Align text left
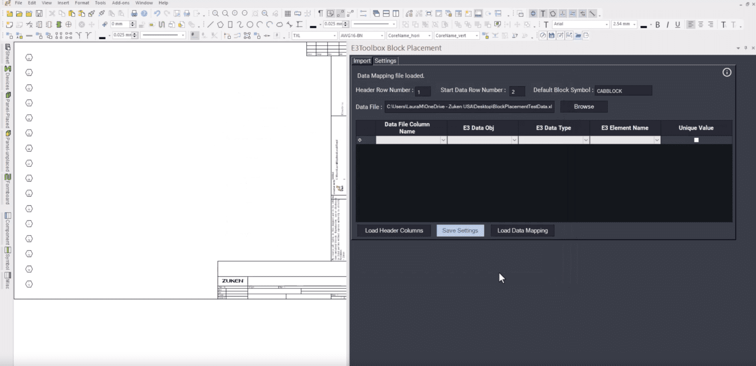The height and width of the screenshot is (366, 756). (690, 25)
